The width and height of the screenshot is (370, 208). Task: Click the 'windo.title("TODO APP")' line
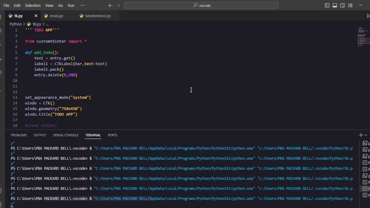pos(51,114)
